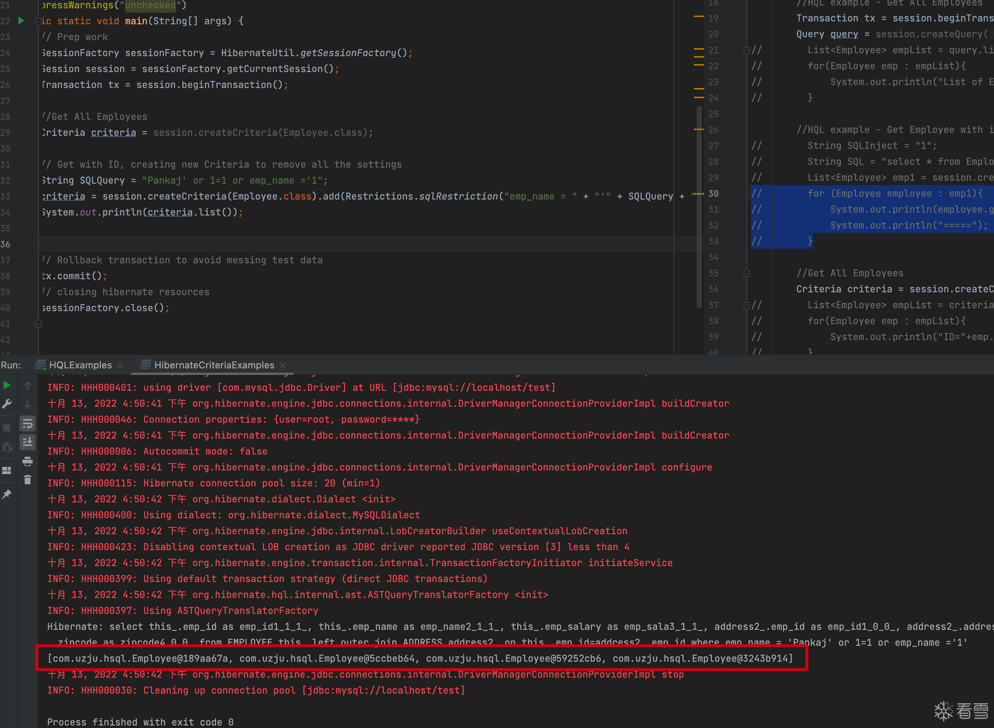Clear console with the trash icon

tap(27, 480)
